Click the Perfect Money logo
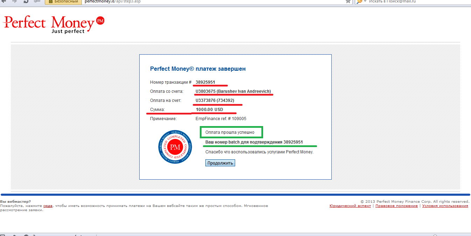This screenshot has width=471, height=236. point(54,24)
